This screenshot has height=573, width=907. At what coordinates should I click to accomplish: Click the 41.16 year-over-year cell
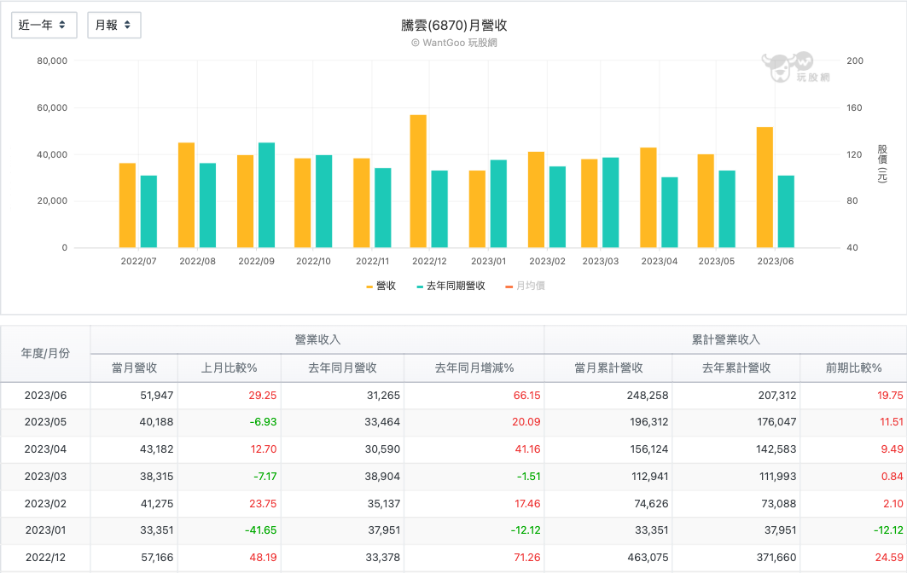(x=474, y=449)
